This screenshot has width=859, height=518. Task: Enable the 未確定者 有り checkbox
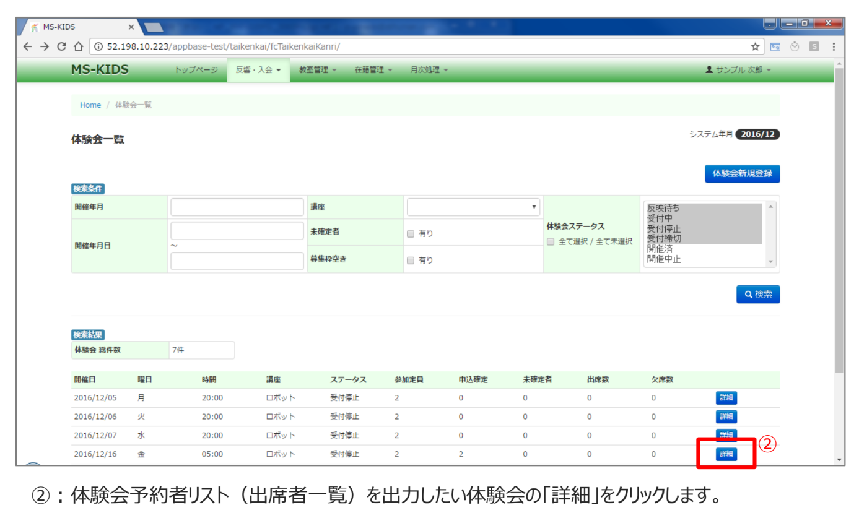[411, 234]
